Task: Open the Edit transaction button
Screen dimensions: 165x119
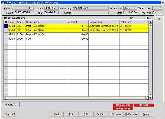Action: 71,114
